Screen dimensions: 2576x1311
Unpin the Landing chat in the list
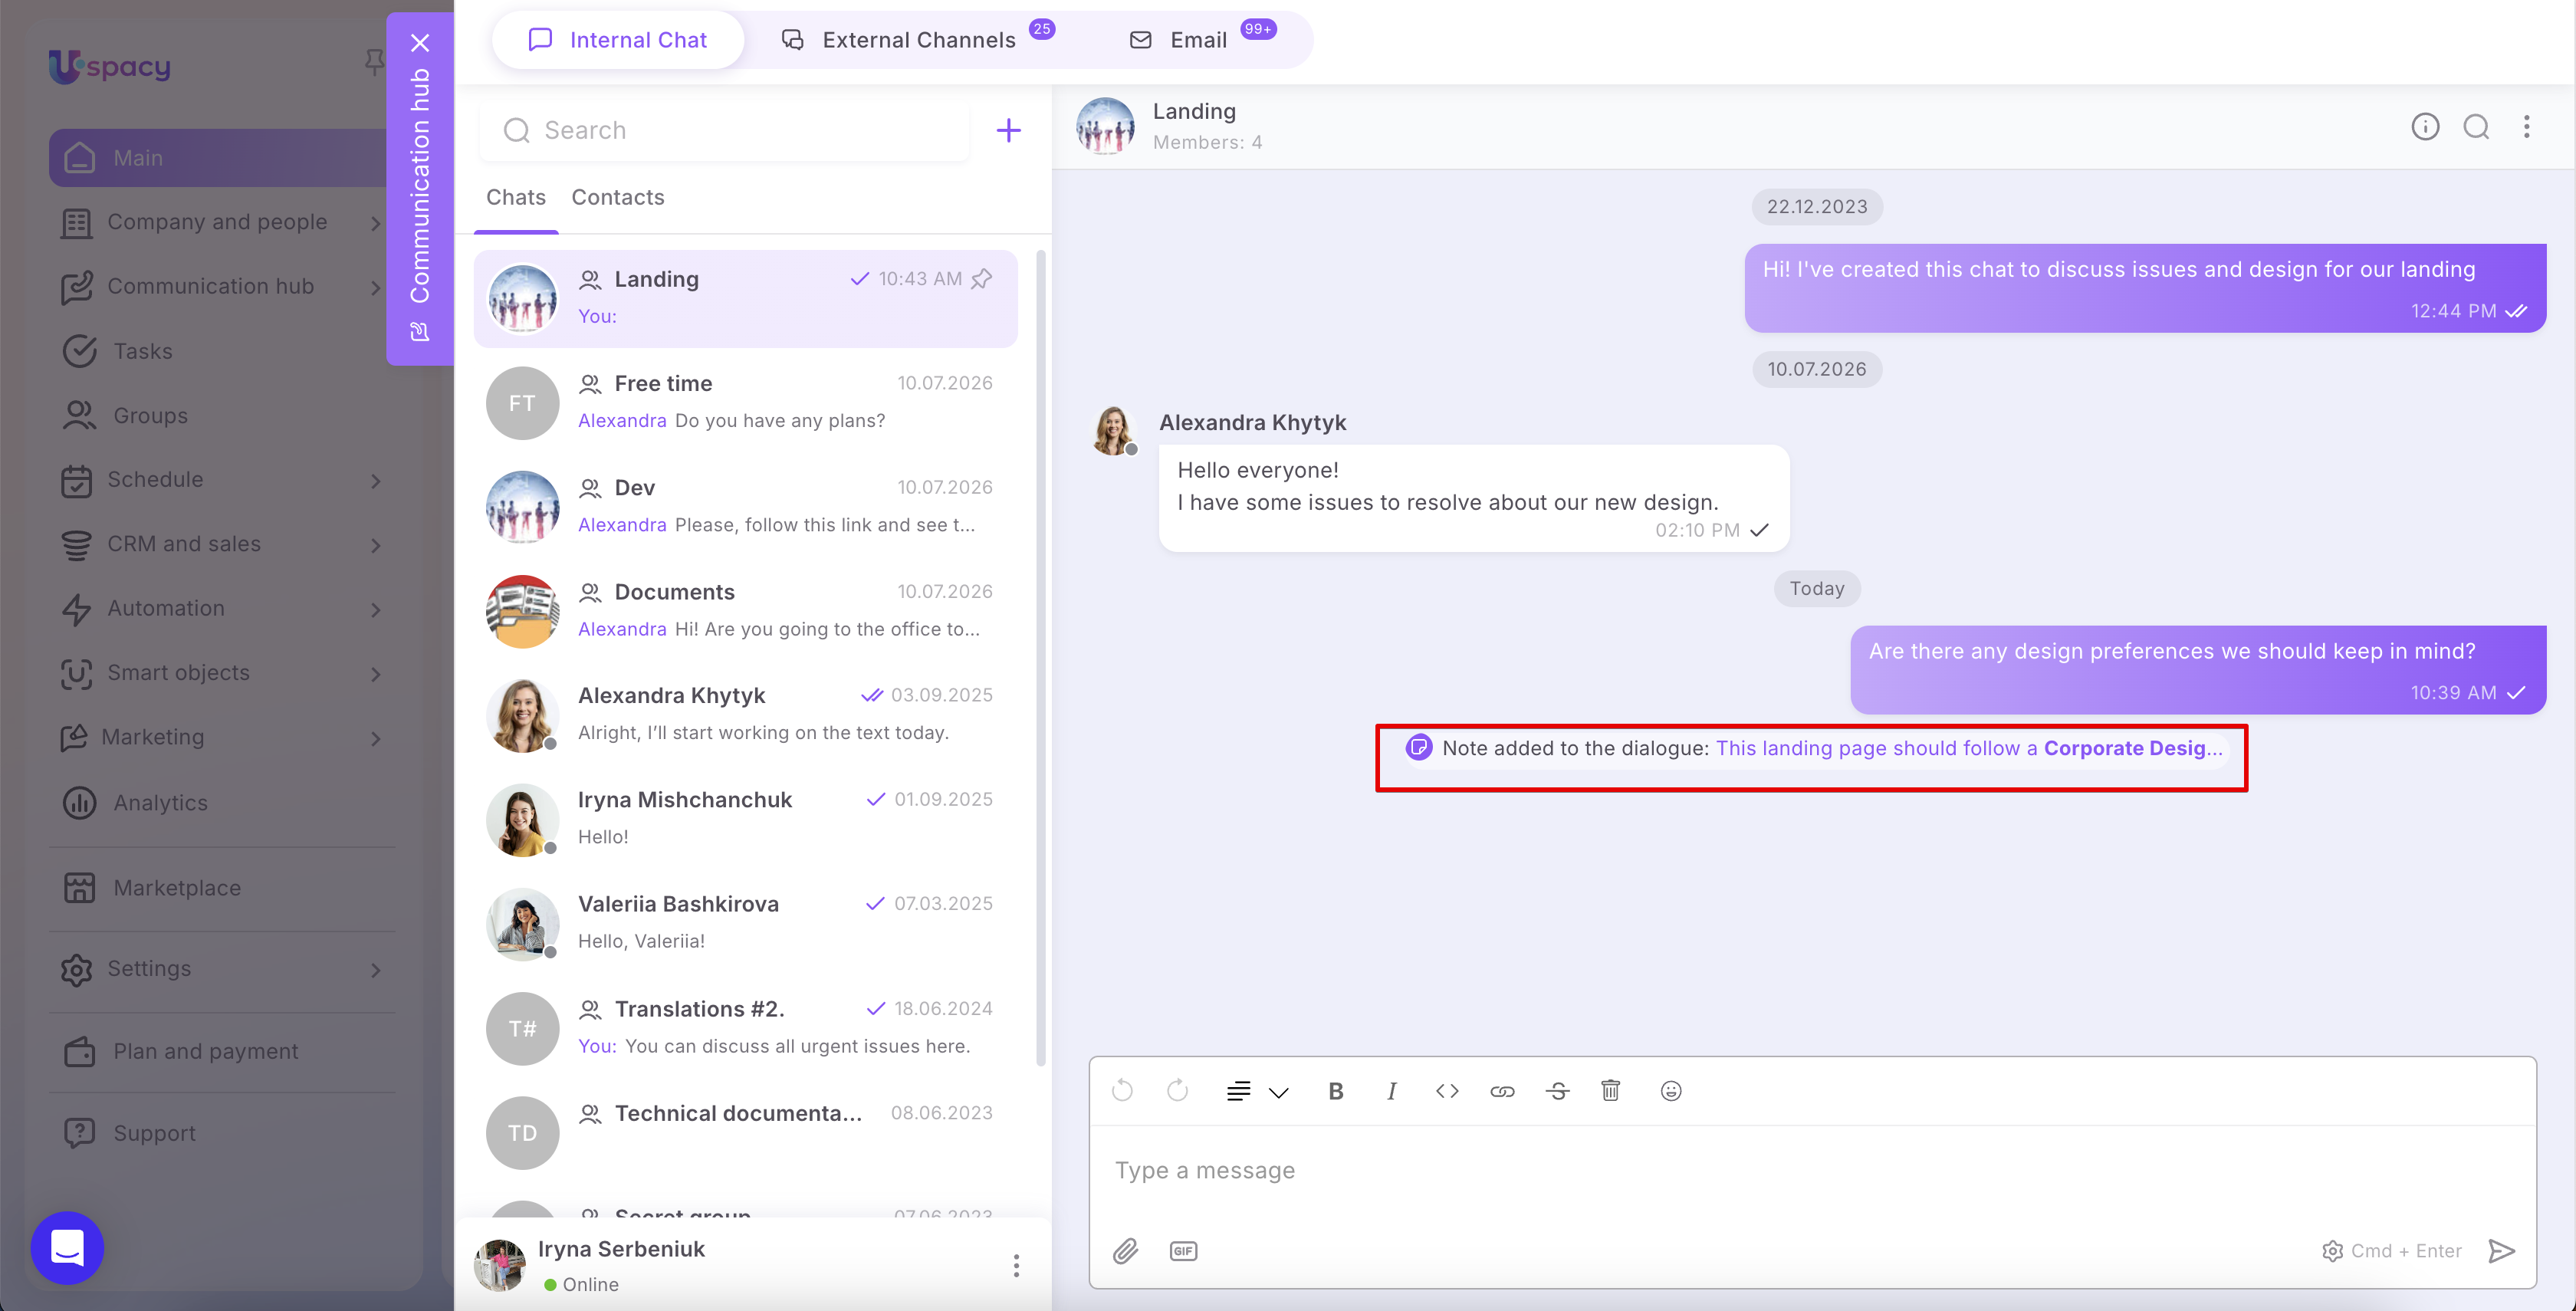(x=982, y=279)
